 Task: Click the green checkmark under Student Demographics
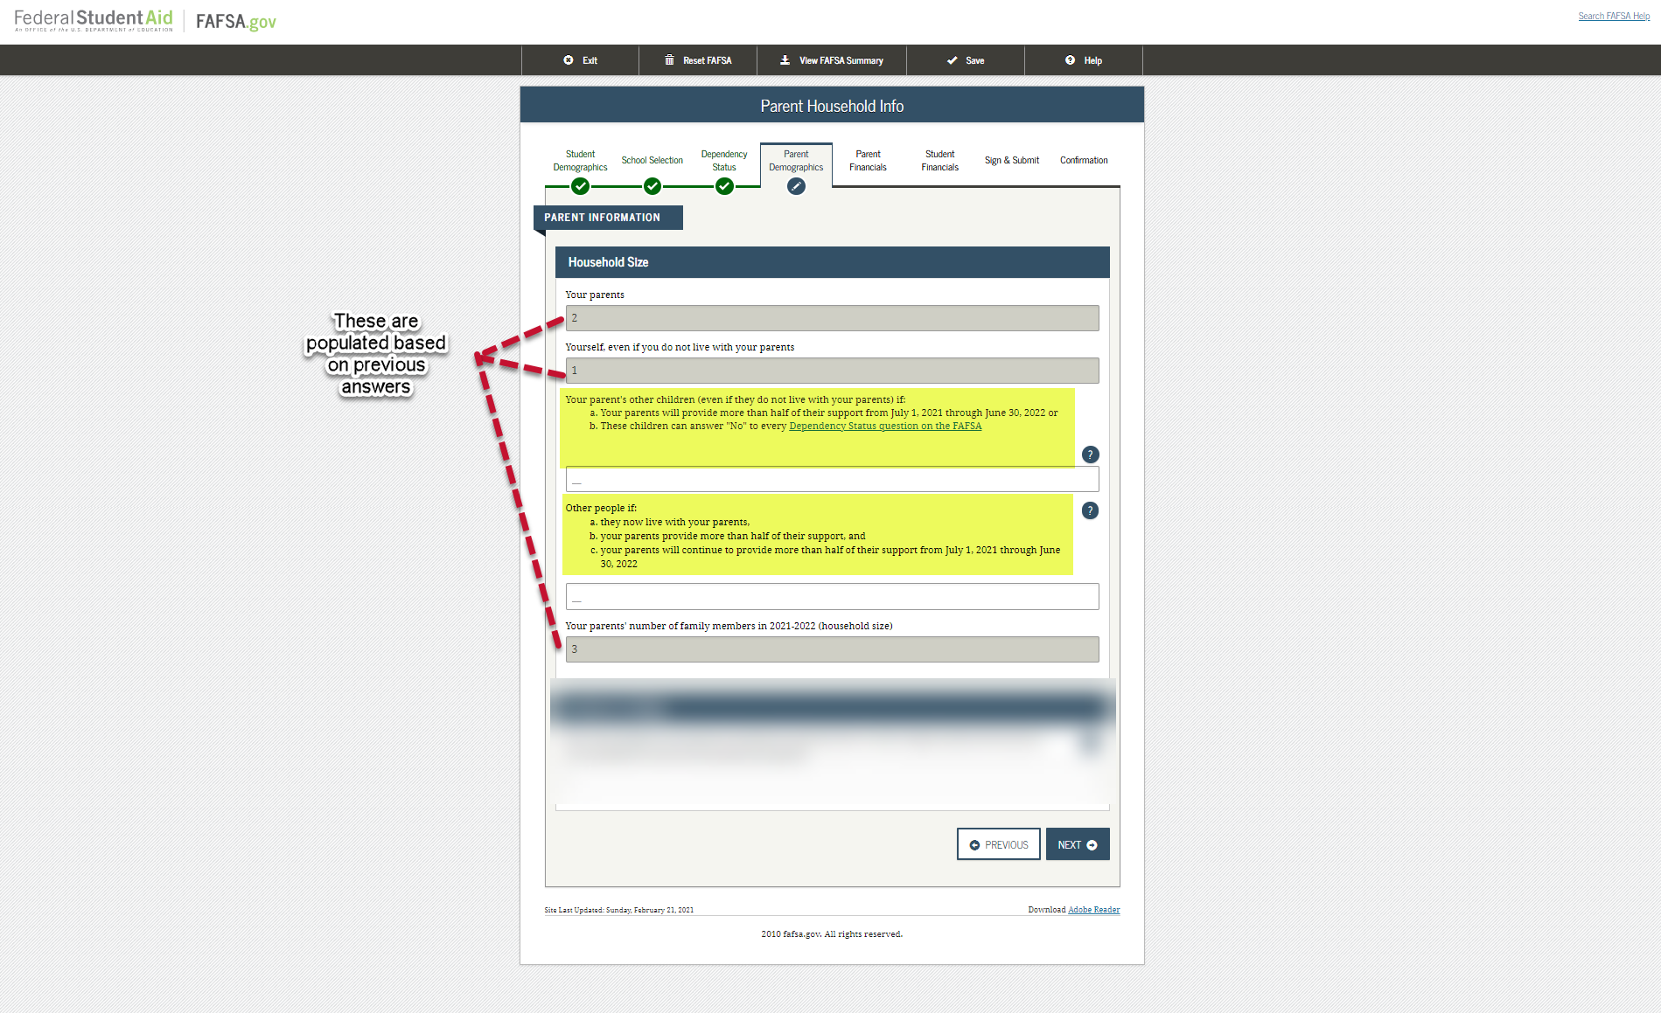tap(580, 185)
